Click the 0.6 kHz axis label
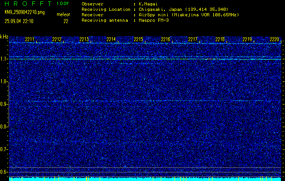 pyautogui.click(x=3, y=172)
